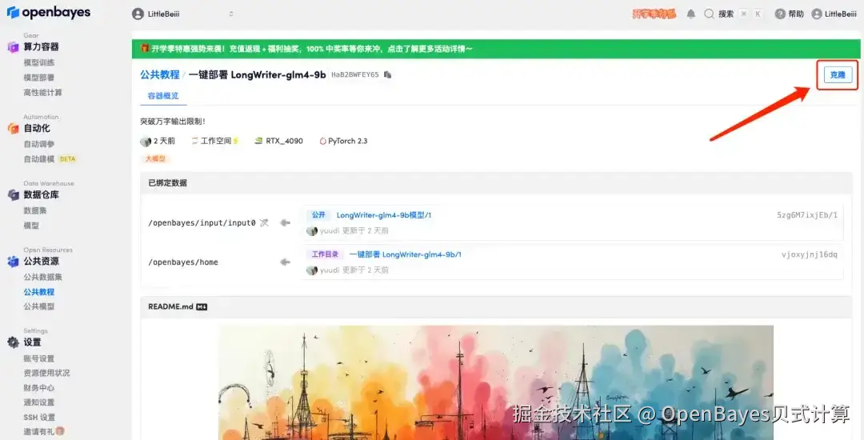Click the 大模型 tag
The width and height of the screenshot is (864, 440).
click(x=155, y=158)
